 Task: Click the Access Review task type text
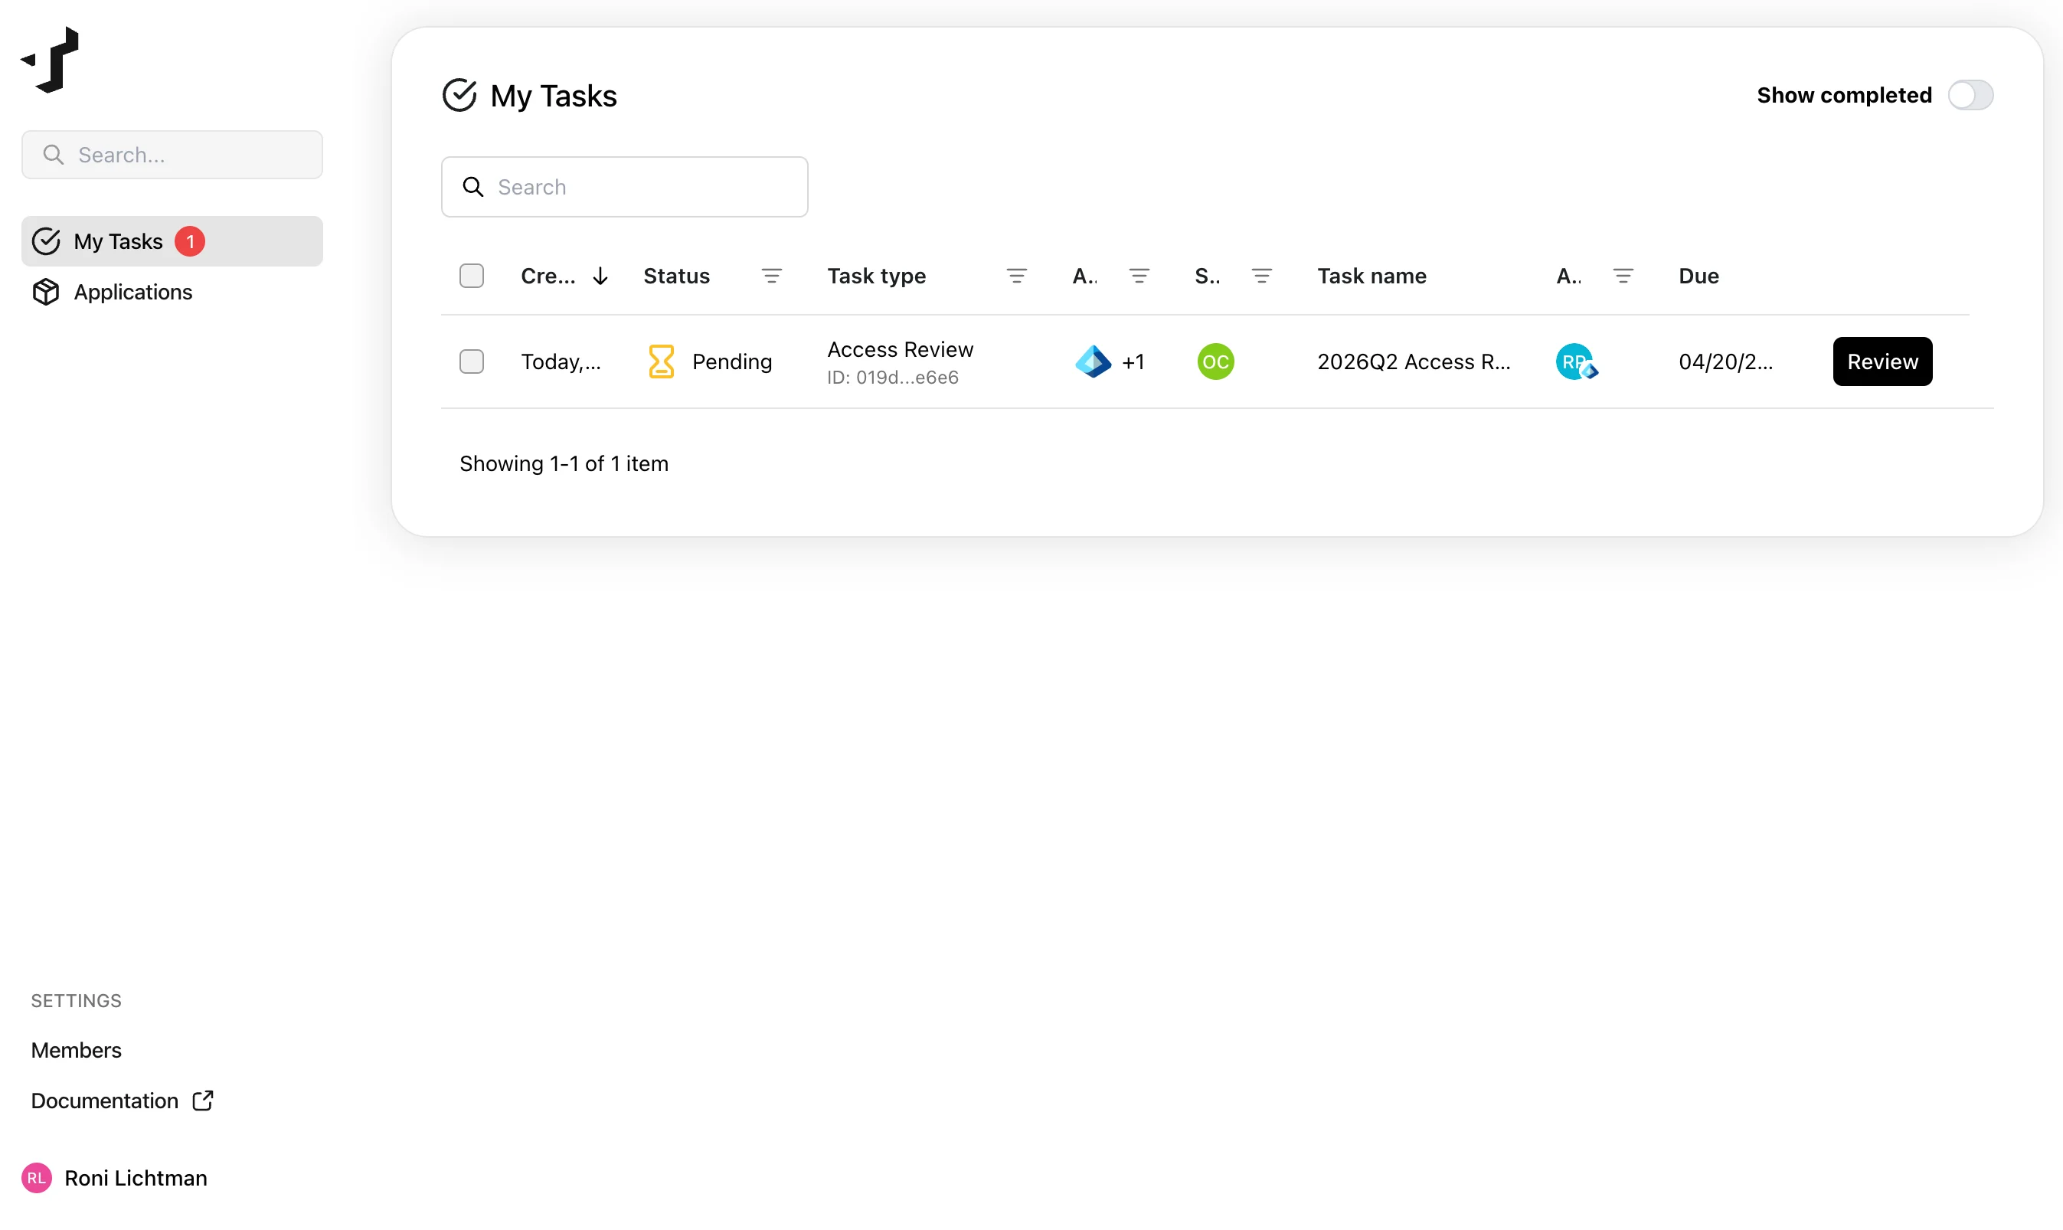[x=901, y=350]
